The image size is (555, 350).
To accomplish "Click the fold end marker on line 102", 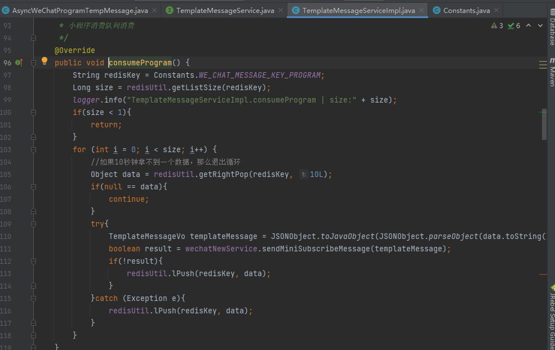I will (33, 136).
